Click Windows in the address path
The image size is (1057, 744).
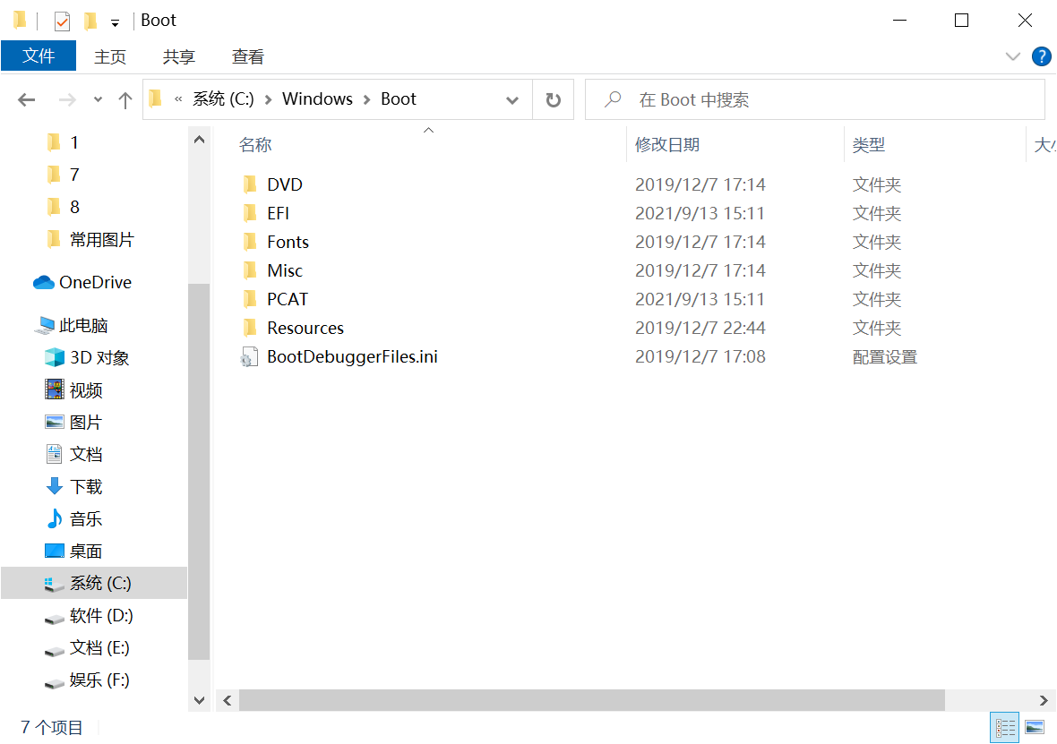click(x=317, y=99)
